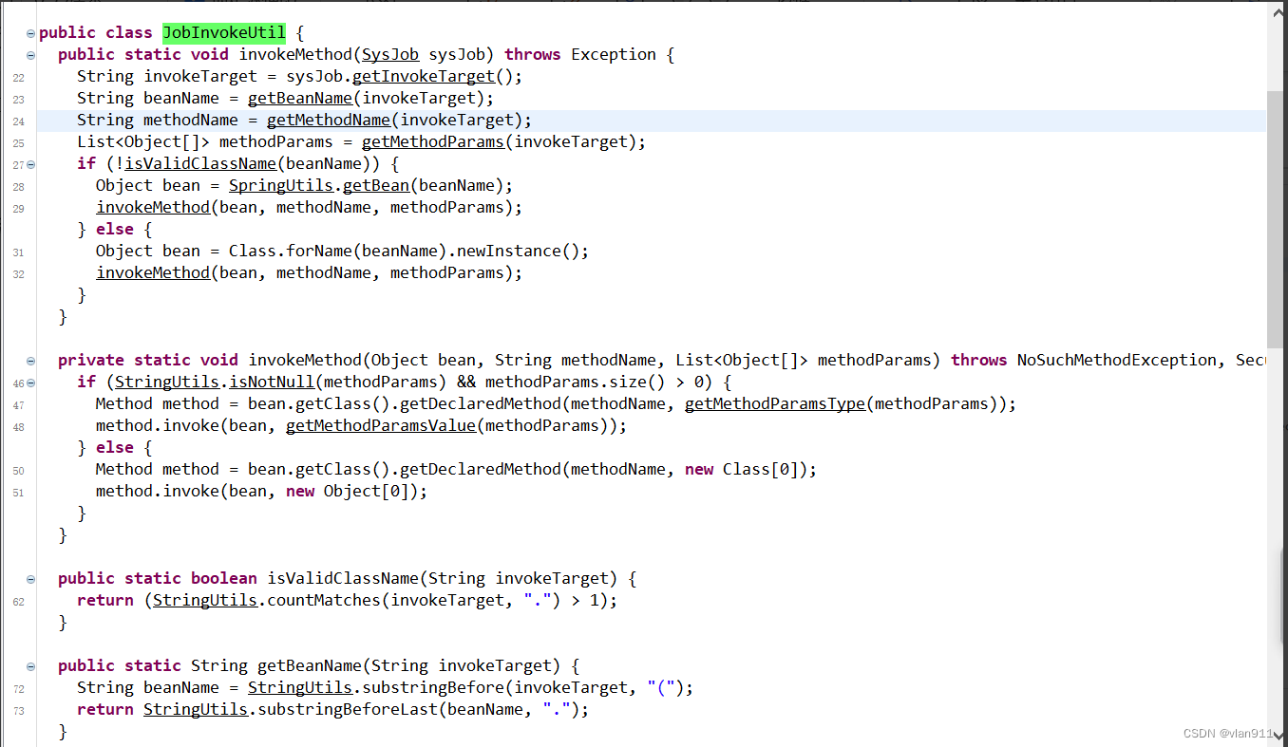Navigate to getMethodParams via its hyperlink
The image size is (1288, 747).
tap(433, 141)
